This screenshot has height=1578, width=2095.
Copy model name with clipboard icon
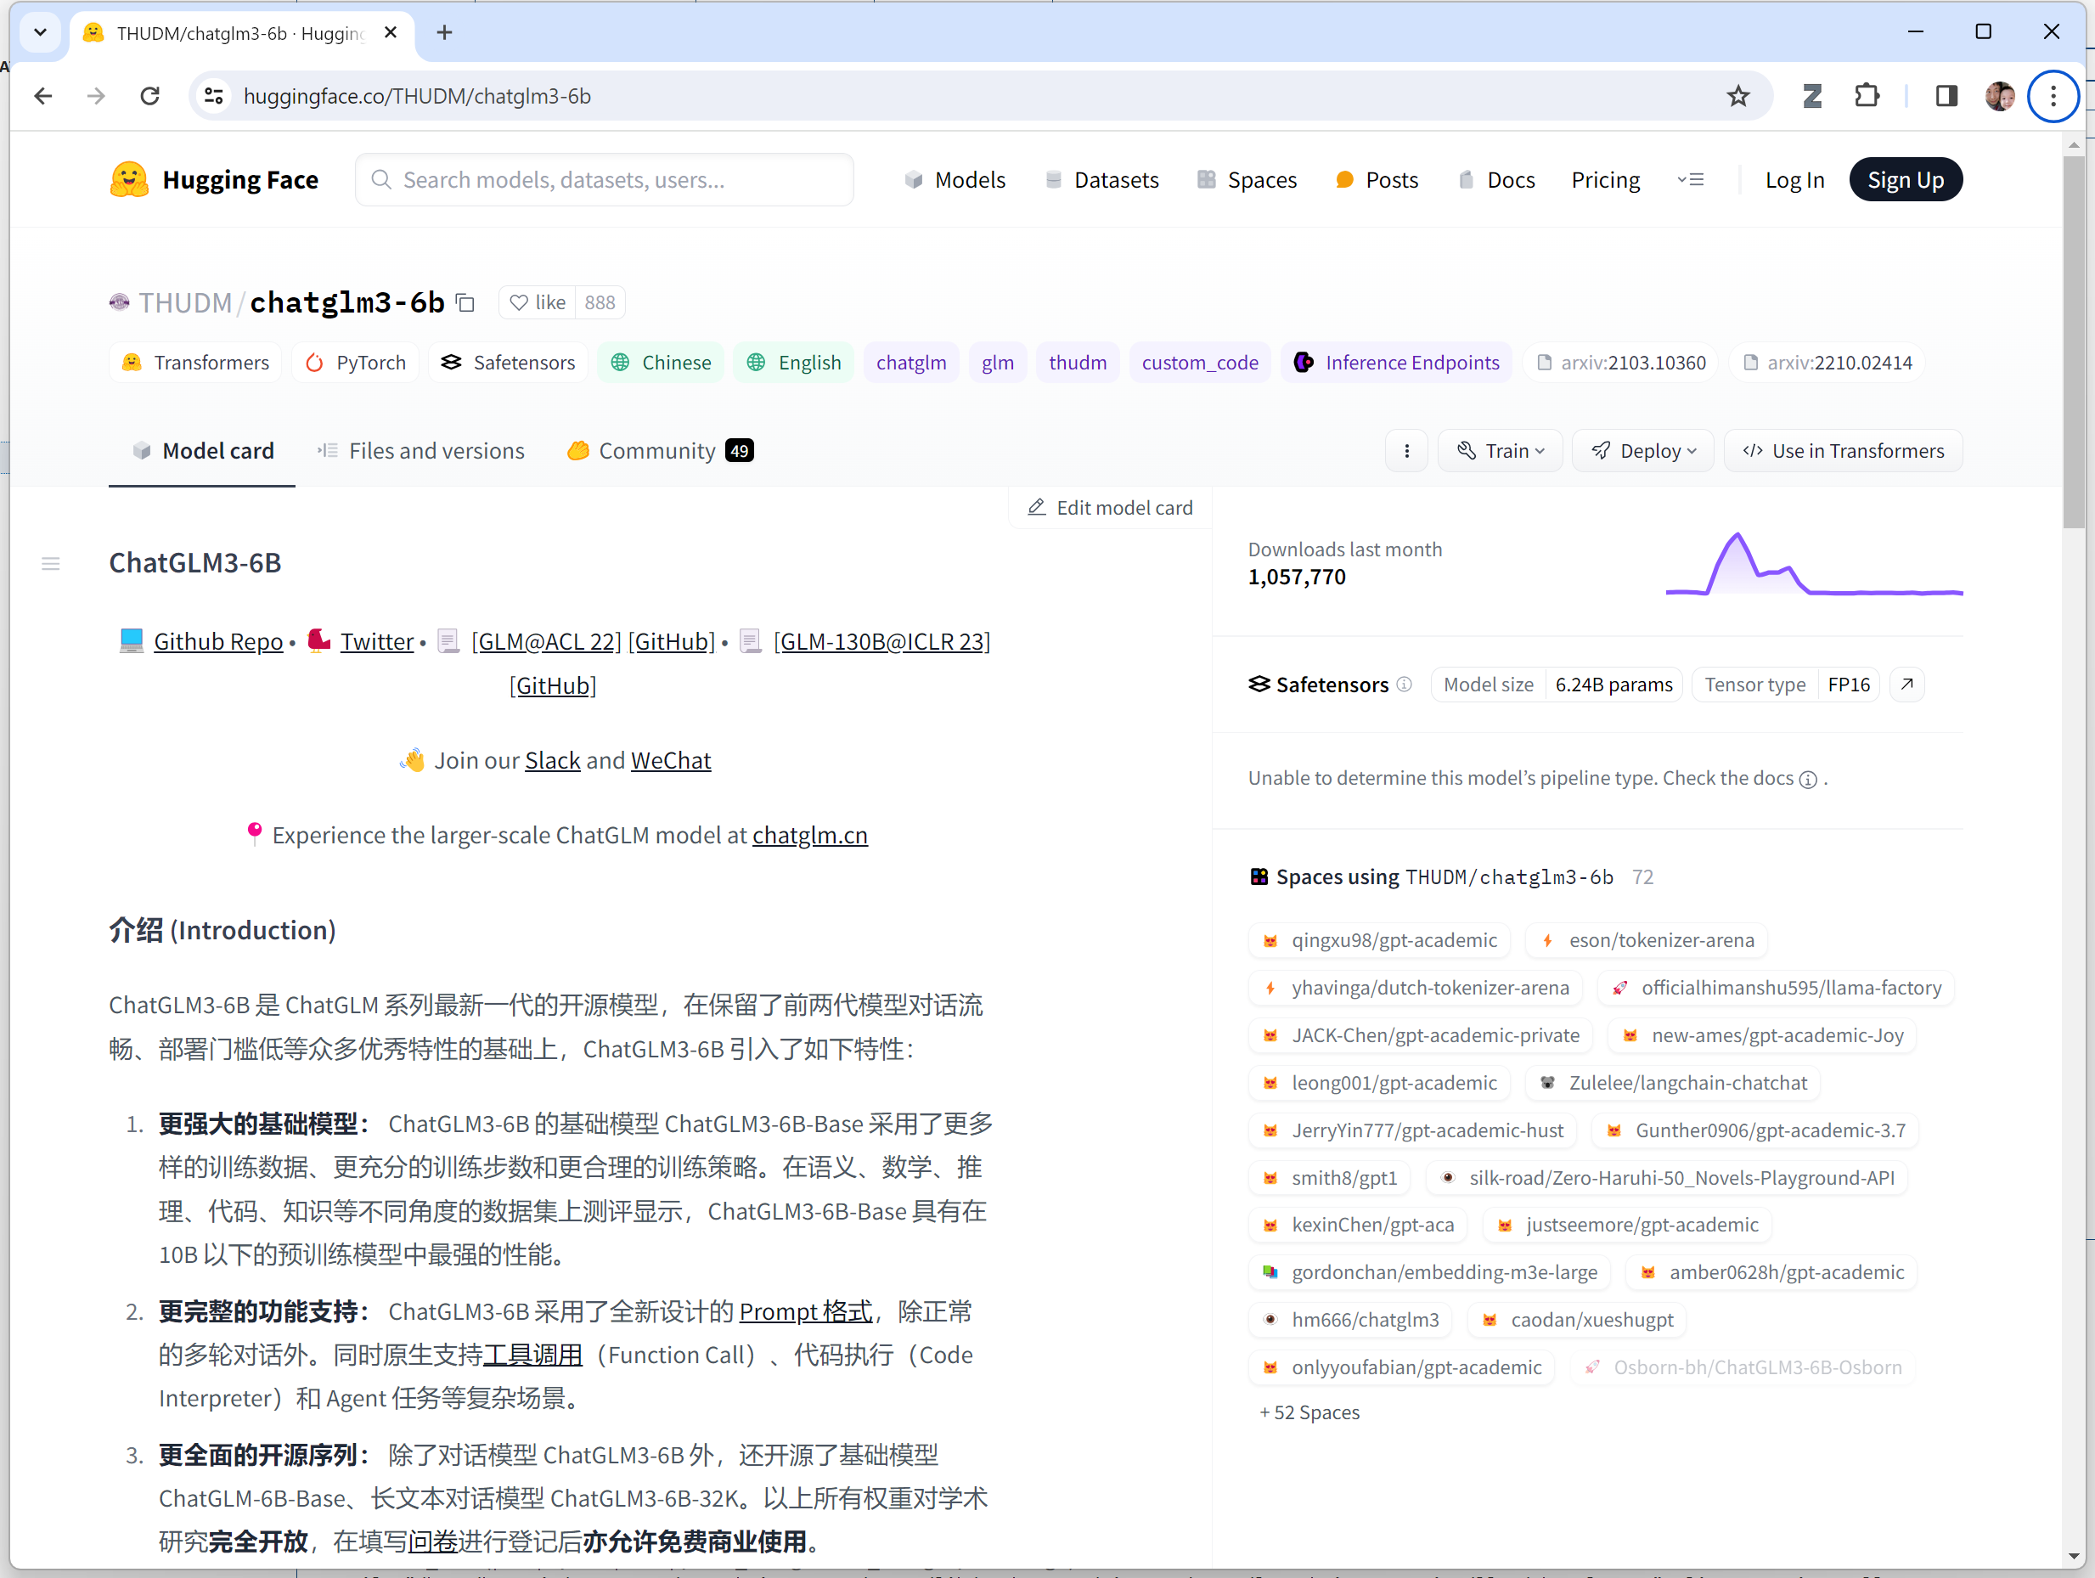465,303
